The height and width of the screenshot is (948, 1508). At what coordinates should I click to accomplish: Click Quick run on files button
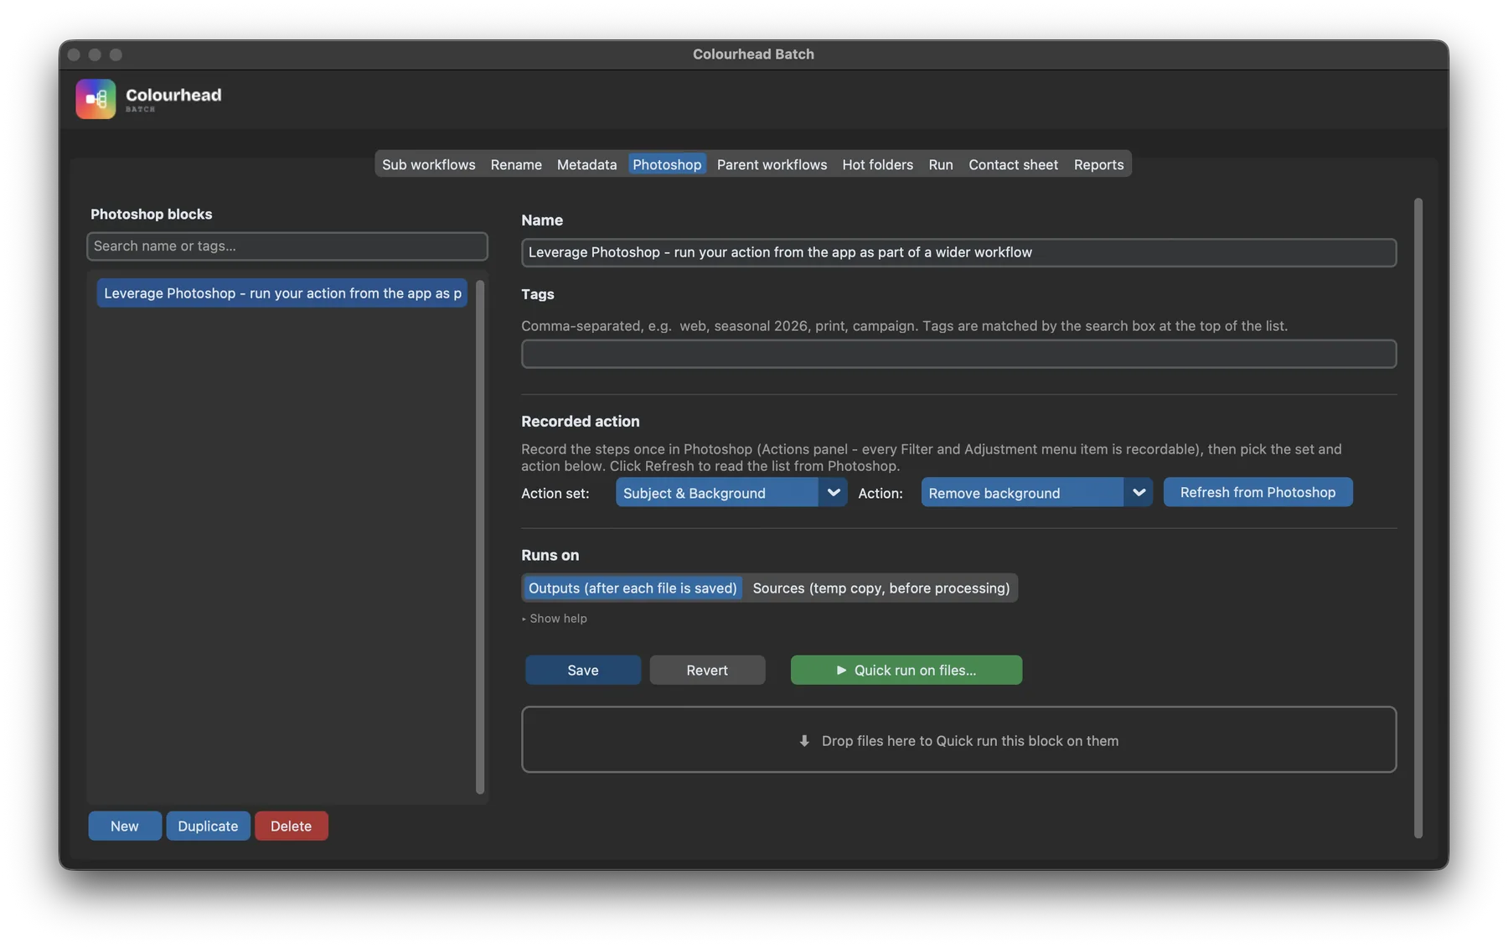point(906,671)
